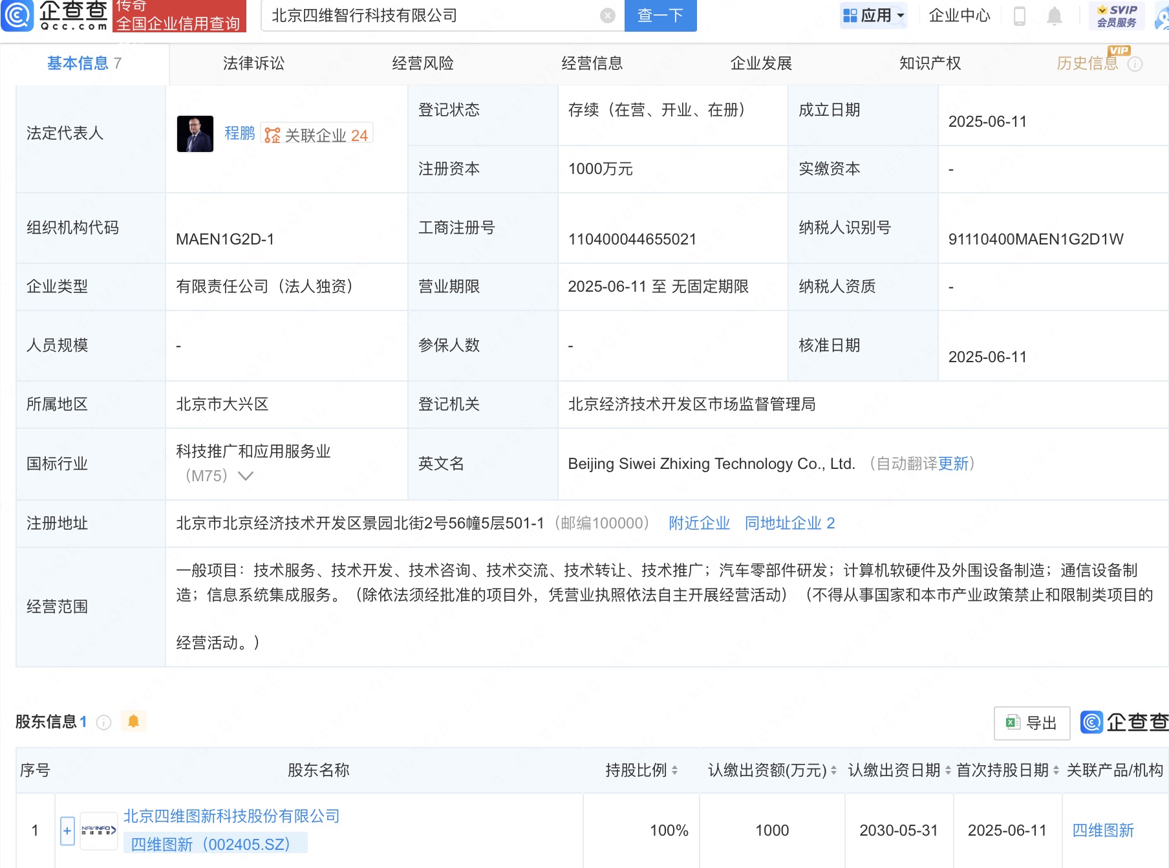
Task: Click the 全国企业信用查询 red banner
Action: point(179,16)
